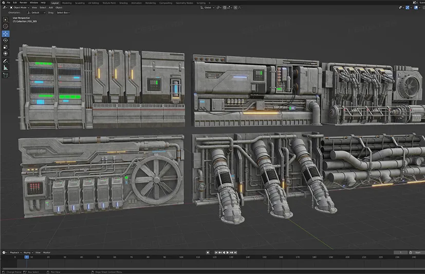This screenshot has width=425, height=274.
Task: Play the animation forward
Action: [228, 252]
